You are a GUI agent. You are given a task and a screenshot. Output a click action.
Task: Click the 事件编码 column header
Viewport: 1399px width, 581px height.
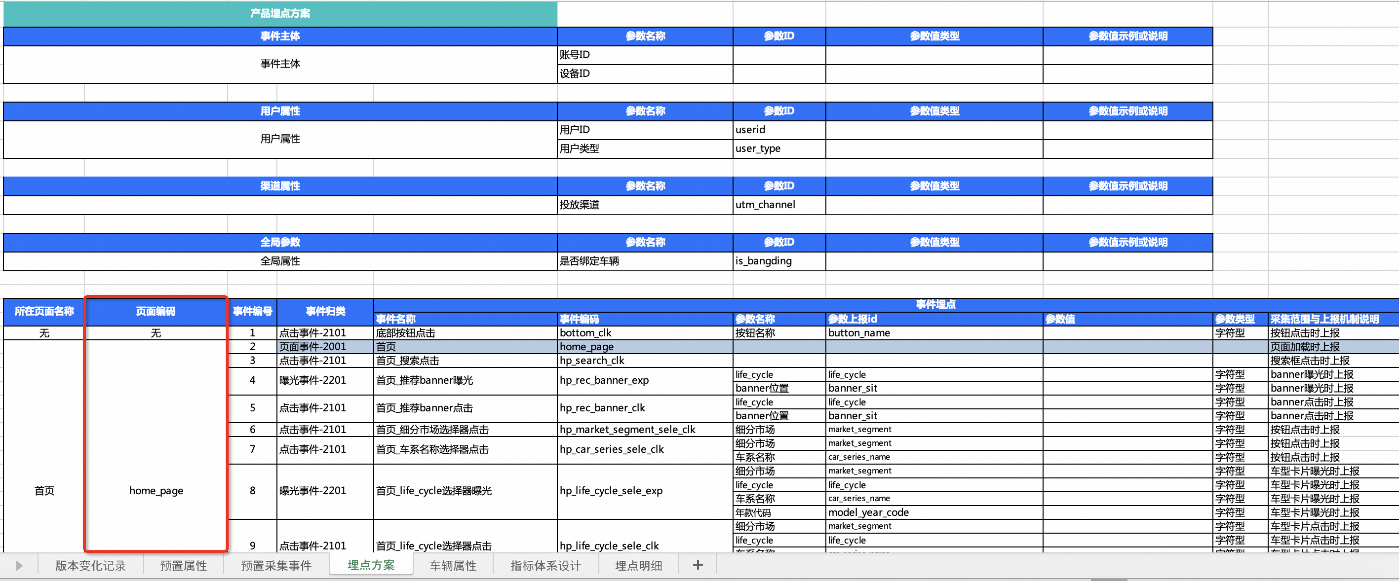tap(645, 320)
